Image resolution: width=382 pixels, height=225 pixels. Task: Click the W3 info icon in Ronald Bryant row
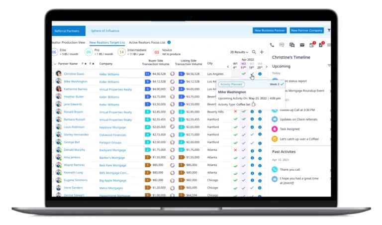252,112
